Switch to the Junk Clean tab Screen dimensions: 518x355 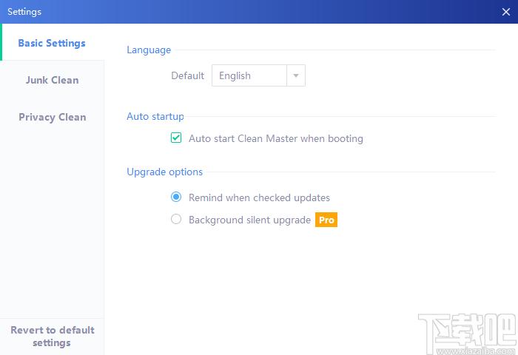[53, 80]
